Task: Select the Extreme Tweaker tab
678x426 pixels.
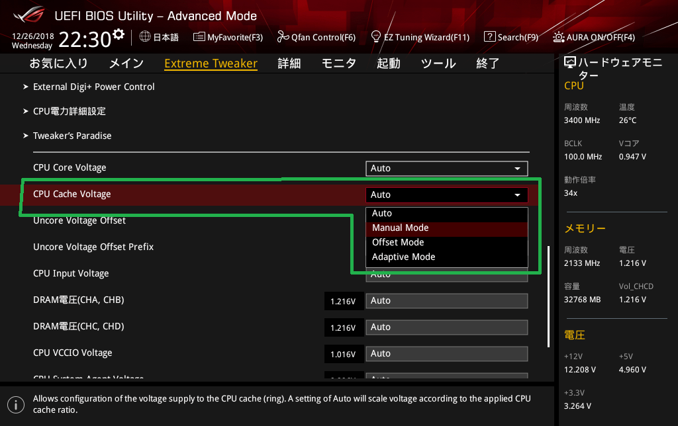Action: (211, 64)
